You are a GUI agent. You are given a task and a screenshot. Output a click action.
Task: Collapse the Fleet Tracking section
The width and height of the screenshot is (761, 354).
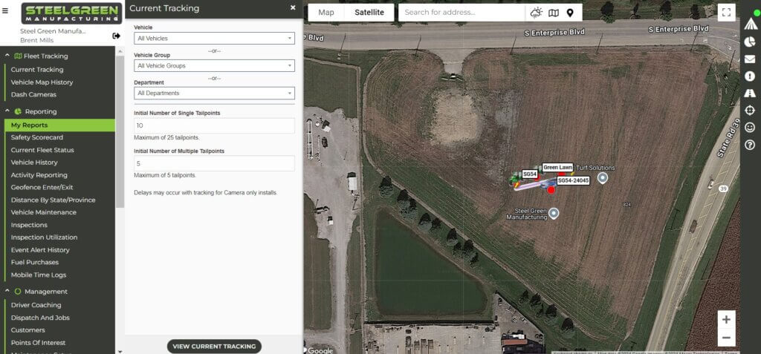(7, 56)
